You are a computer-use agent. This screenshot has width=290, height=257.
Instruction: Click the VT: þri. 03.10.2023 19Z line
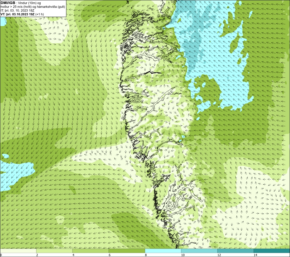[x=22, y=14]
